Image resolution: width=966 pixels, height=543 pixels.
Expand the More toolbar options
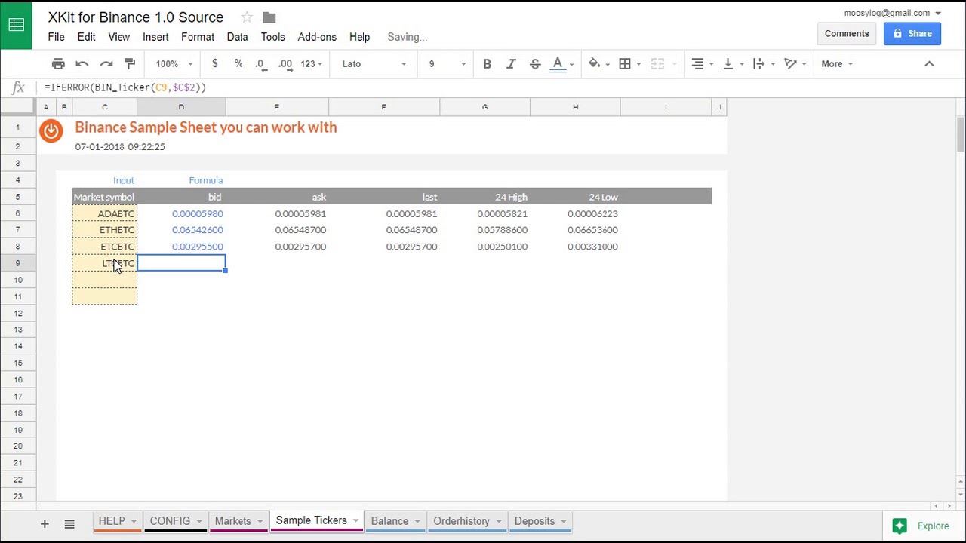837,64
